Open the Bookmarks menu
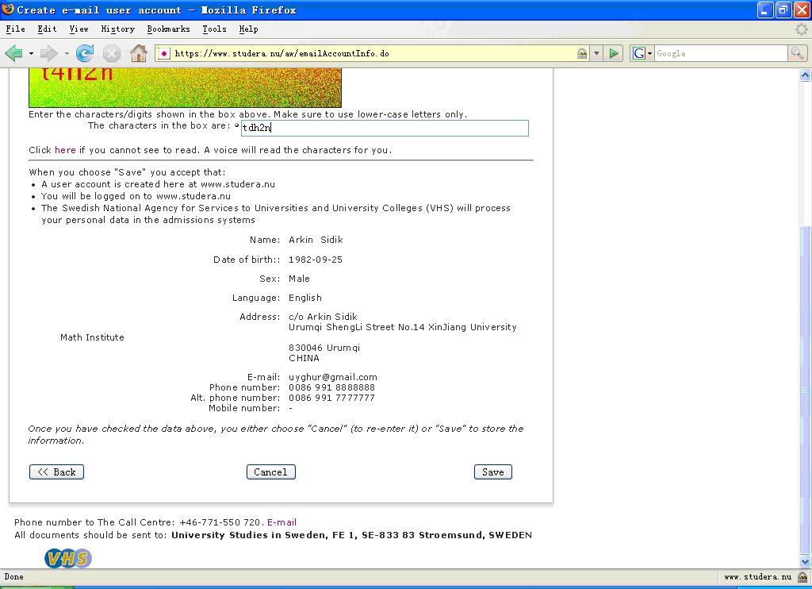This screenshot has width=812, height=589. [168, 29]
